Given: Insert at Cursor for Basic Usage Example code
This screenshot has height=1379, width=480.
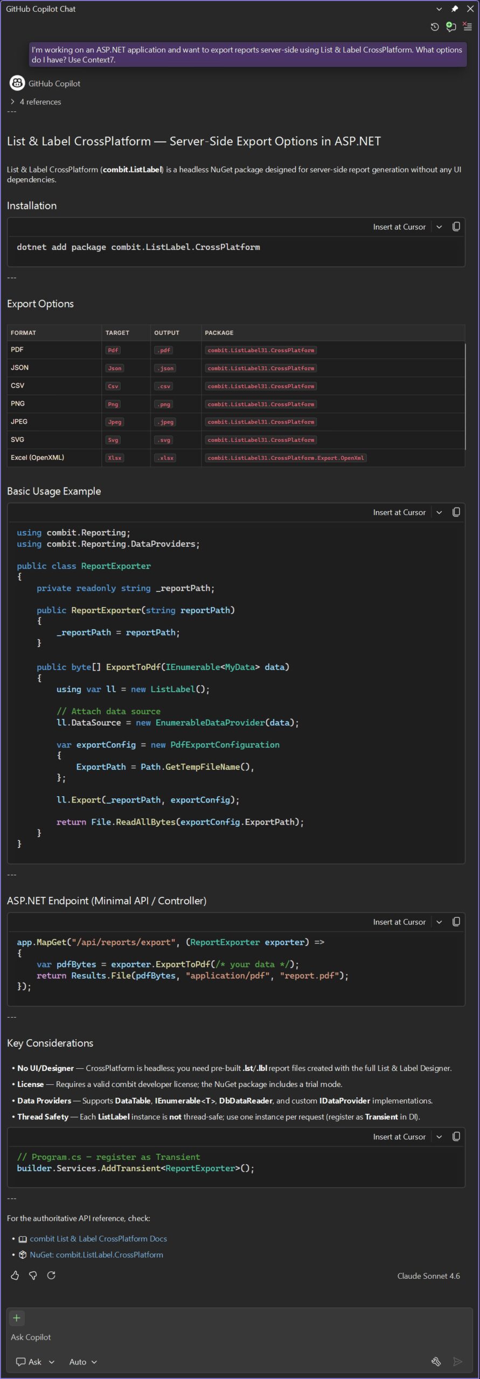Looking at the screenshot, I should (399, 512).
